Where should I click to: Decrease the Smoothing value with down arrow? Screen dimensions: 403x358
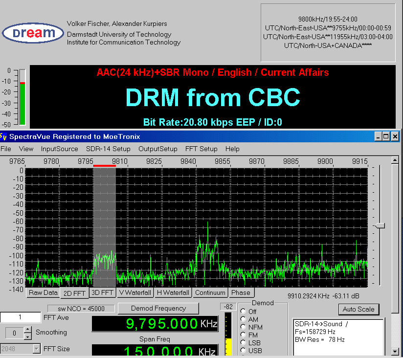tap(28, 336)
